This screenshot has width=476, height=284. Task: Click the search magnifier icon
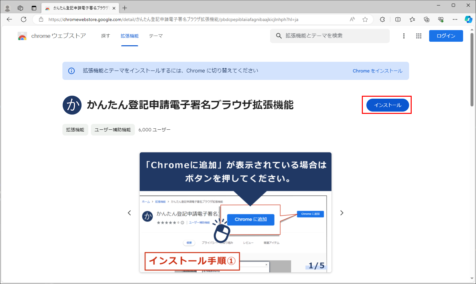tap(279, 36)
